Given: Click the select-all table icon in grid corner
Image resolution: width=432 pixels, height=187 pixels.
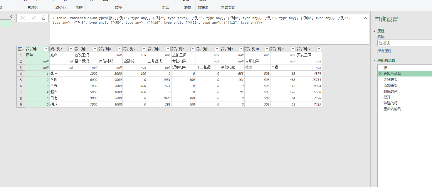Looking at the screenshot, I should (21, 49).
